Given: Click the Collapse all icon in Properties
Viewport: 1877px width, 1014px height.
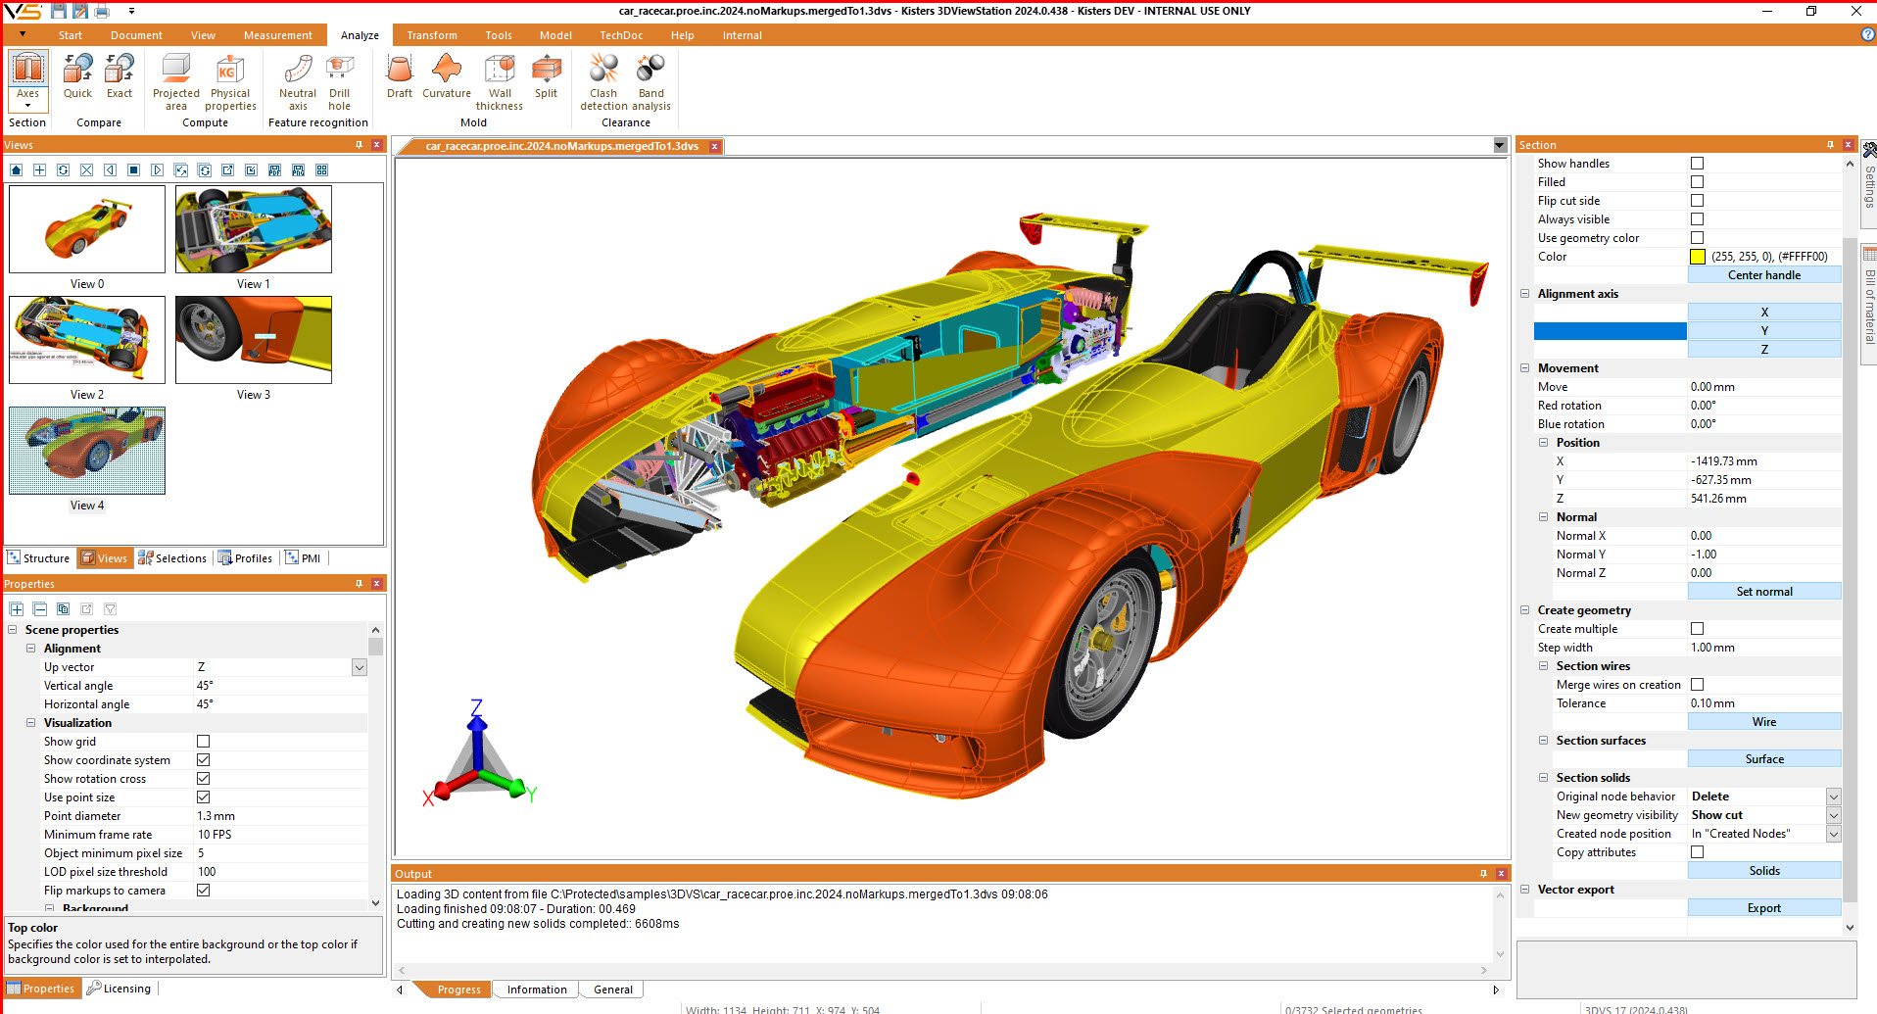Looking at the screenshot, I should coord(40,608).
